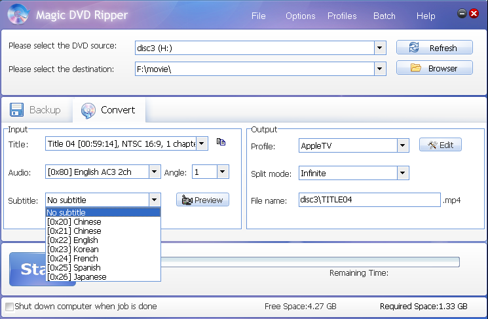The image size is (488, 319).
Task: Open the Options menu
Action: click(x=300, y=16)
